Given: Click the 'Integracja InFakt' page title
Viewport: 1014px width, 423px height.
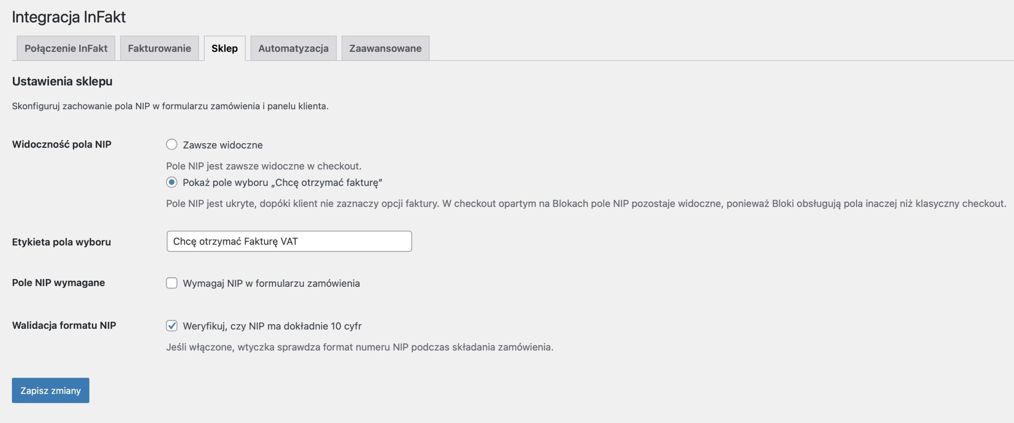Looking at the screenshot, I should [x=69, y=17].
